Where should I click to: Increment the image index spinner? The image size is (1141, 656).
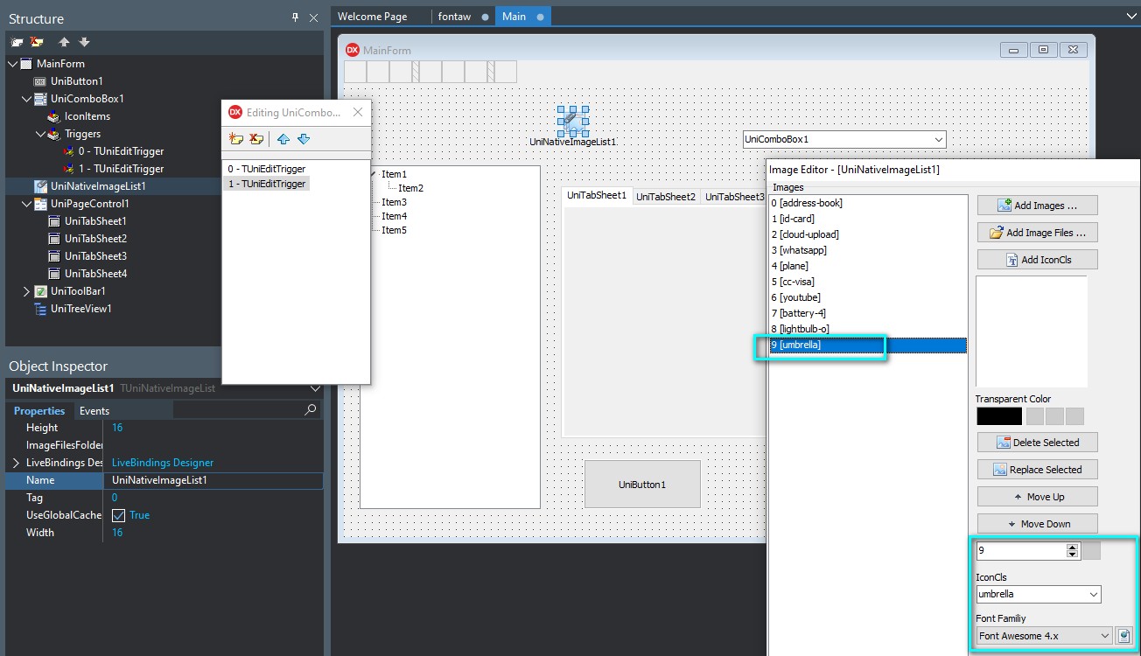tap(1073, 548)
